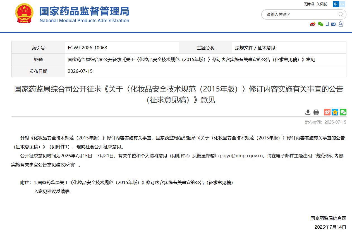The width and height of the screenshot is (352, 237).
Task: Focus the 请输入关键字 search field
Action: (300, 14)
